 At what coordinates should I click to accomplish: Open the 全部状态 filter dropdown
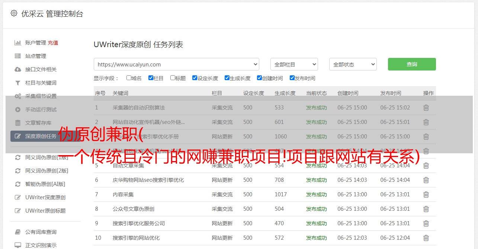tap(353, 64)
